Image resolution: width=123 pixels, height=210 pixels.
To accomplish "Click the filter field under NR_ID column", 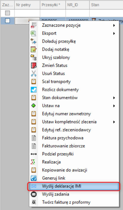I will pyautogui.click(x=77, y=13).
